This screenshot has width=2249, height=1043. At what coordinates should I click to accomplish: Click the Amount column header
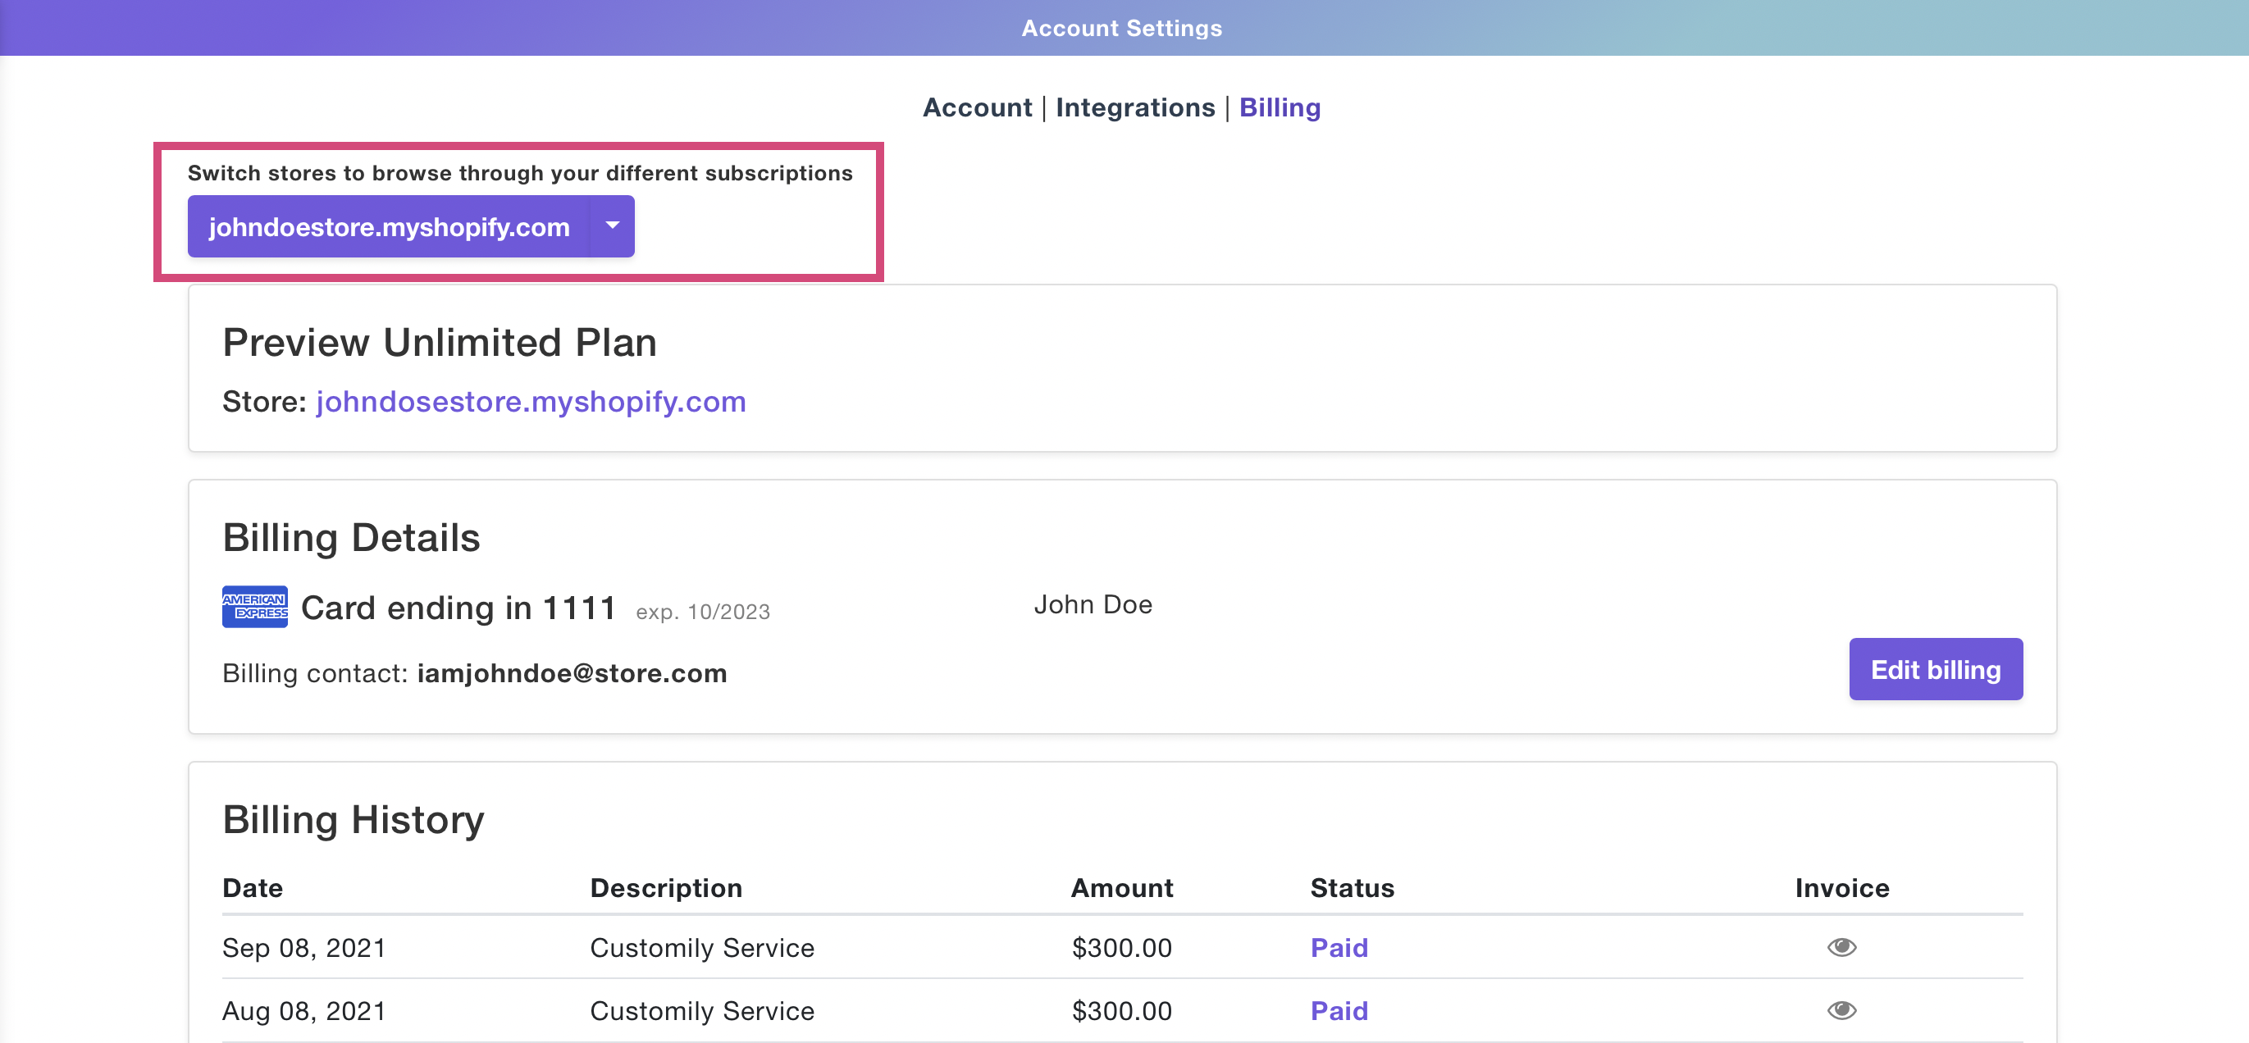[x=1122, y=888]
